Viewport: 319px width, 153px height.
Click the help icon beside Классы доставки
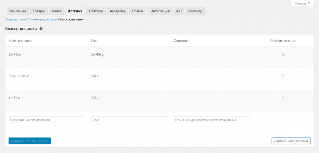(x=41, y=29)
